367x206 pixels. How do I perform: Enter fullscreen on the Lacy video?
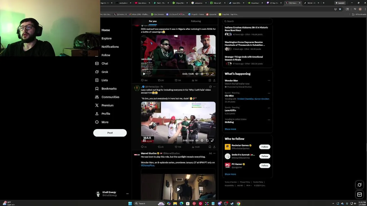point(212,140)
